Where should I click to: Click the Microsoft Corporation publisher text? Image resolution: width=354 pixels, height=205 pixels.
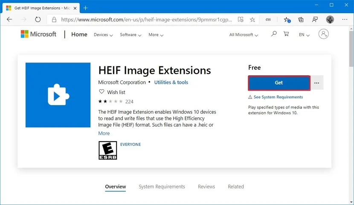pyautogui.click(x=122, y=83)
